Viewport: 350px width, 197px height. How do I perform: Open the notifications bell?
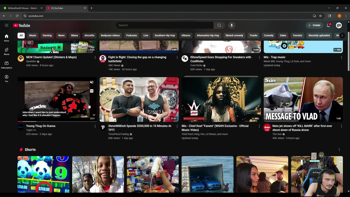[x=328, y=25]
